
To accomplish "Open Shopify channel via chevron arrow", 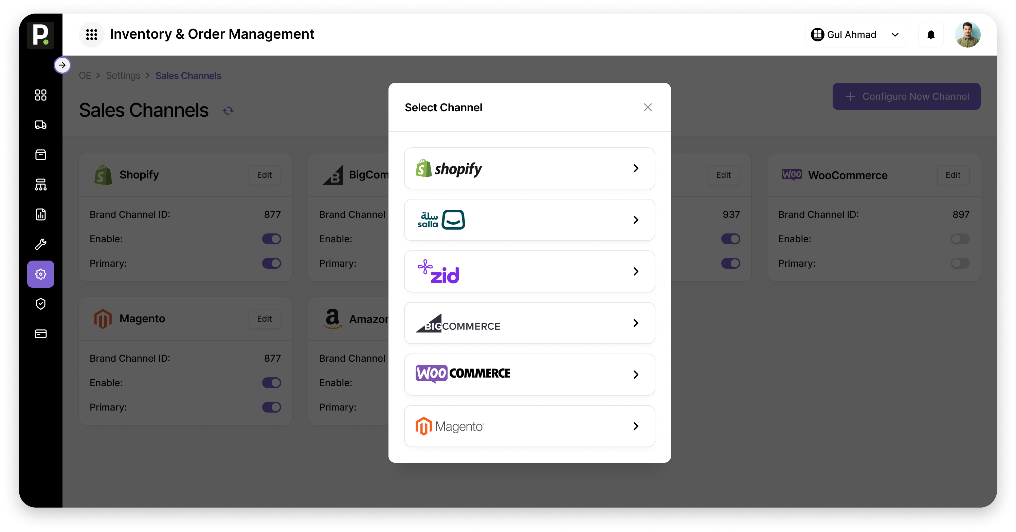I will point(636,168).
